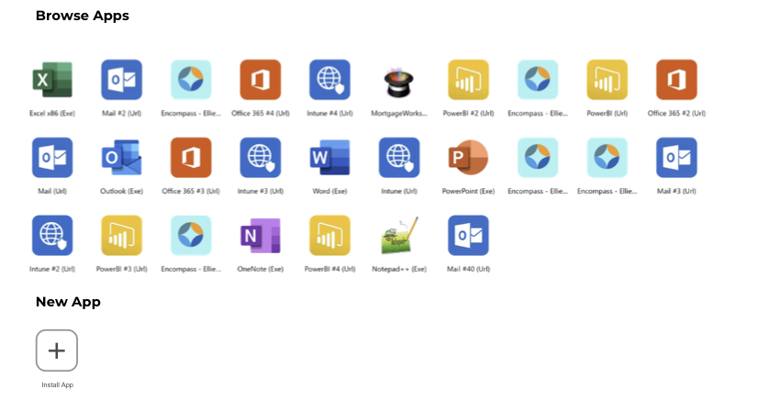
Task: Open Office 365 #3 (Url) app
Action: (x=191, y=158)
